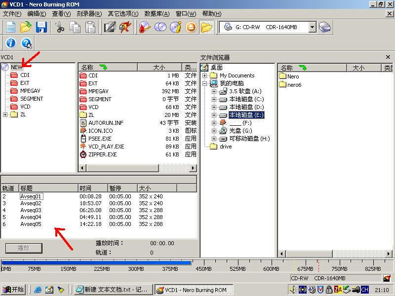Click the Burn disc toolbar icon
The height and width of the screenshot is (296, 395).
pyautogui.click(x=145, y=27)
